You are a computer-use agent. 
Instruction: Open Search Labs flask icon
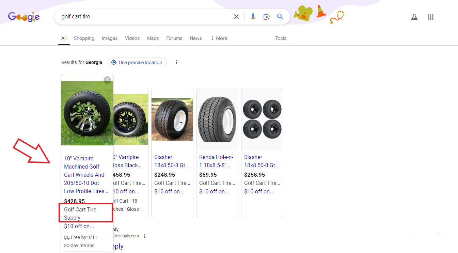414,17
